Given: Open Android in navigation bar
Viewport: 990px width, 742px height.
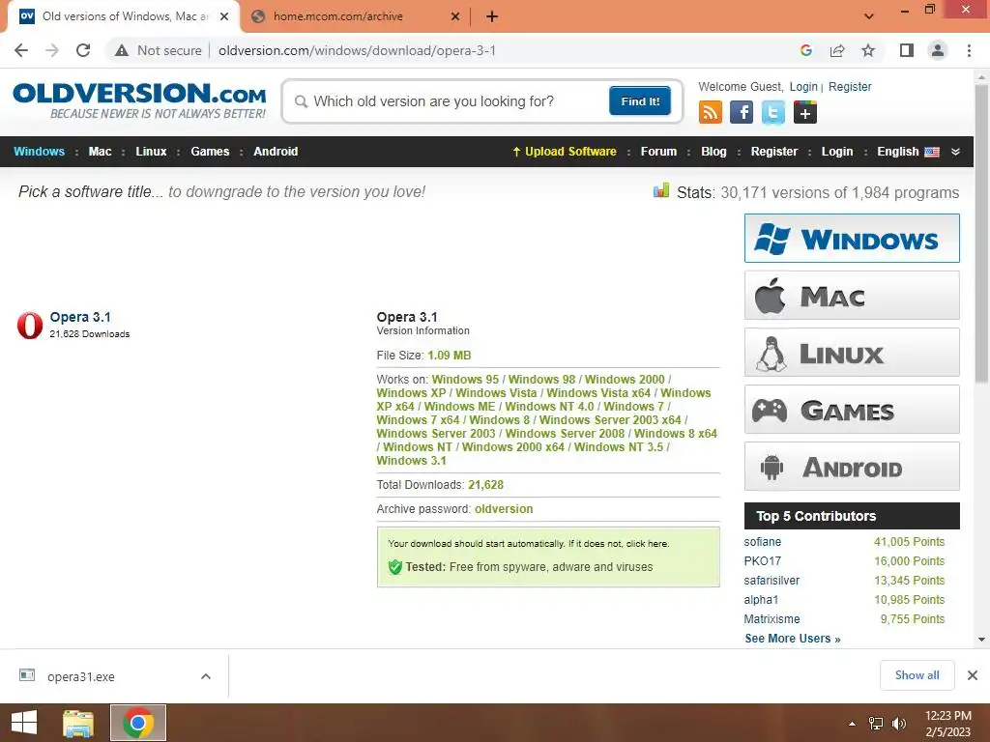Looking at the screenshot, I should [276, 152].
